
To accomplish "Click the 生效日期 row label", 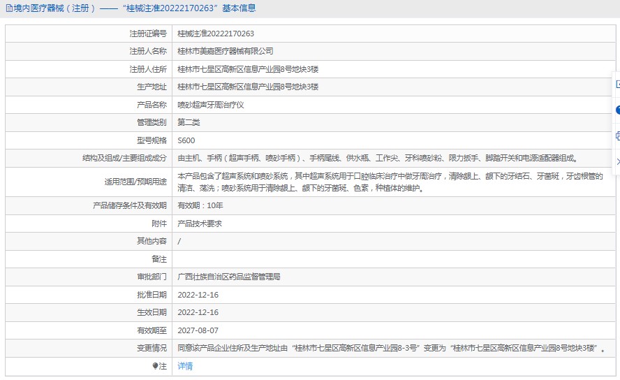I will pyautogui.click(x=152, y=312).
